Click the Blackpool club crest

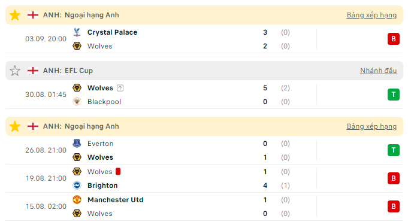pos(77,102)
